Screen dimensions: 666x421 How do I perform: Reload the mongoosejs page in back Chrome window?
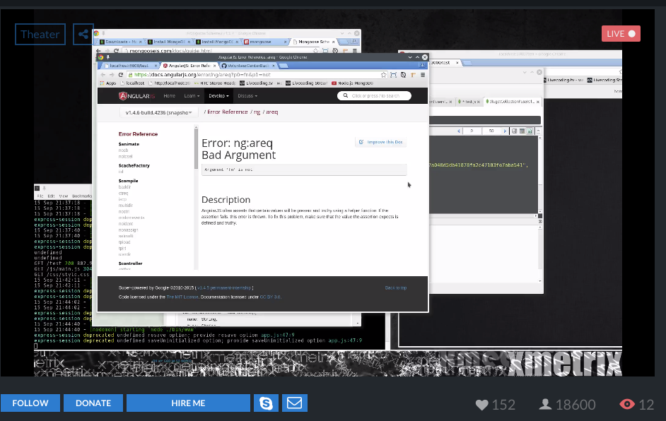tap(116, 50)
